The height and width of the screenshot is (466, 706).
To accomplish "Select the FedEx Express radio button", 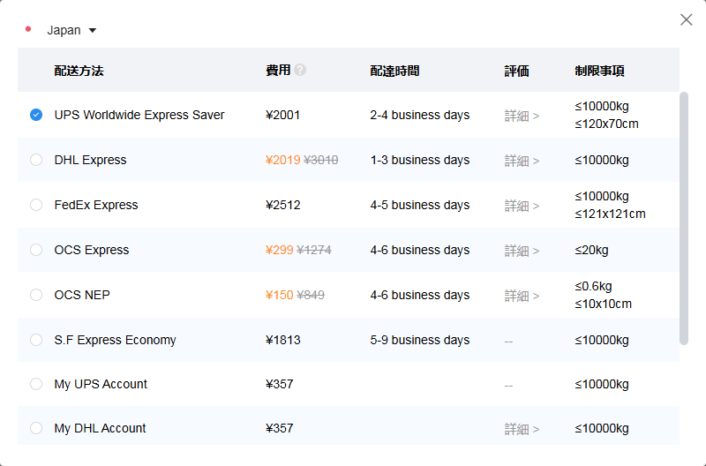I will pos(36,205).
